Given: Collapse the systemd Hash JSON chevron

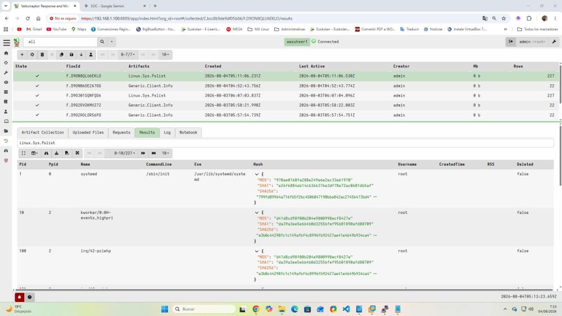Looking at the screenshot, I should 257,175.
